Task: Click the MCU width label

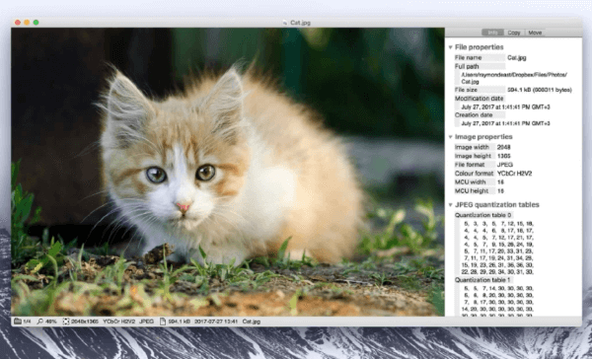Action: point(471,181)
